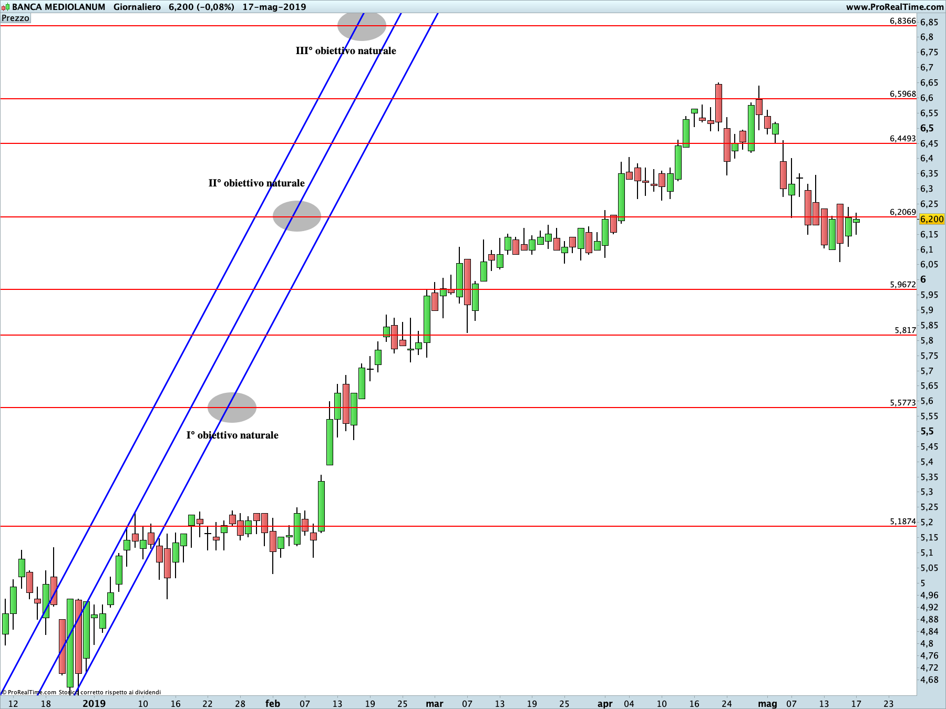Click the last green candle at 17 May

(x=856, y=221)
